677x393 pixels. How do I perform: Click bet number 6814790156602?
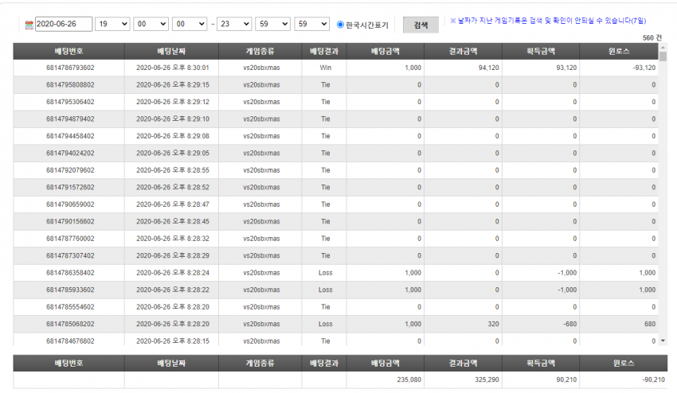[x=70, y=221]
